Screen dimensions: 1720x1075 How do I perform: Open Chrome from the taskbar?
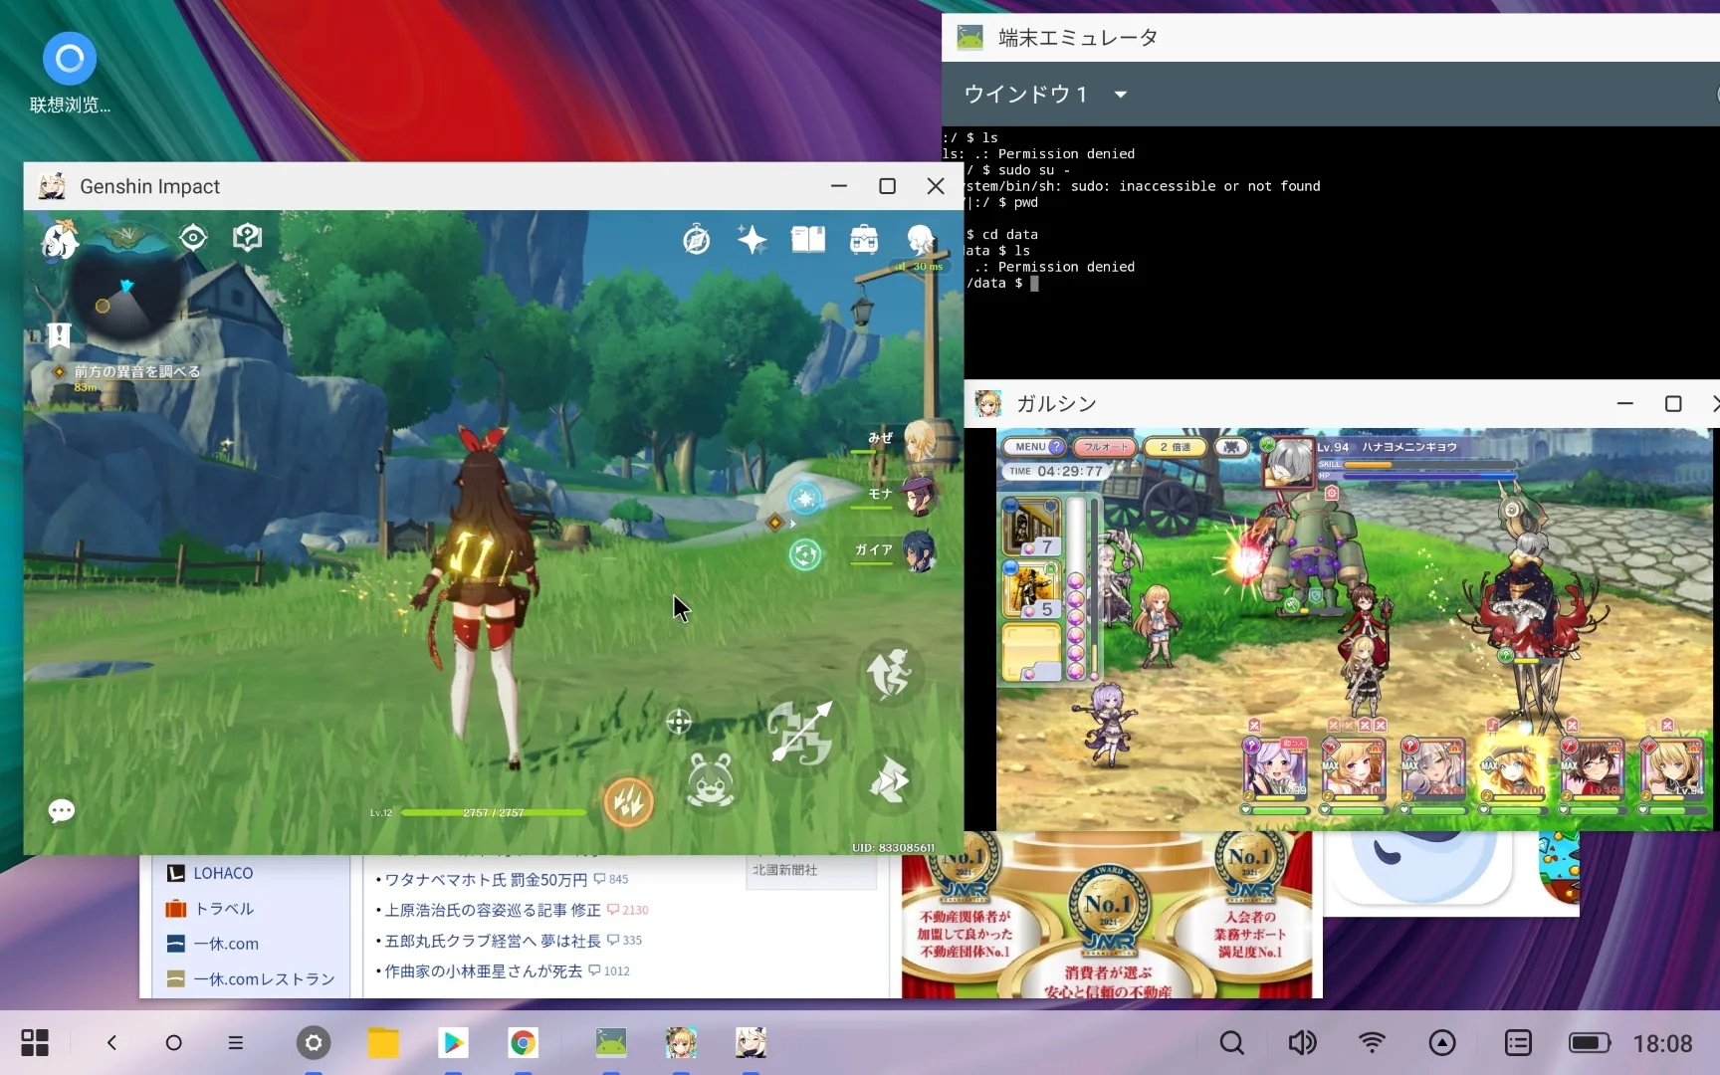point(523,1043)
